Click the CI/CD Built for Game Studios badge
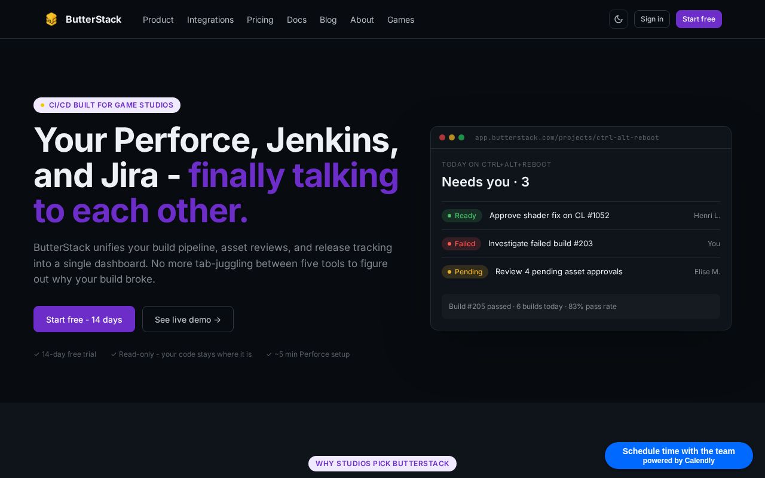 click(x=107, y=105)
